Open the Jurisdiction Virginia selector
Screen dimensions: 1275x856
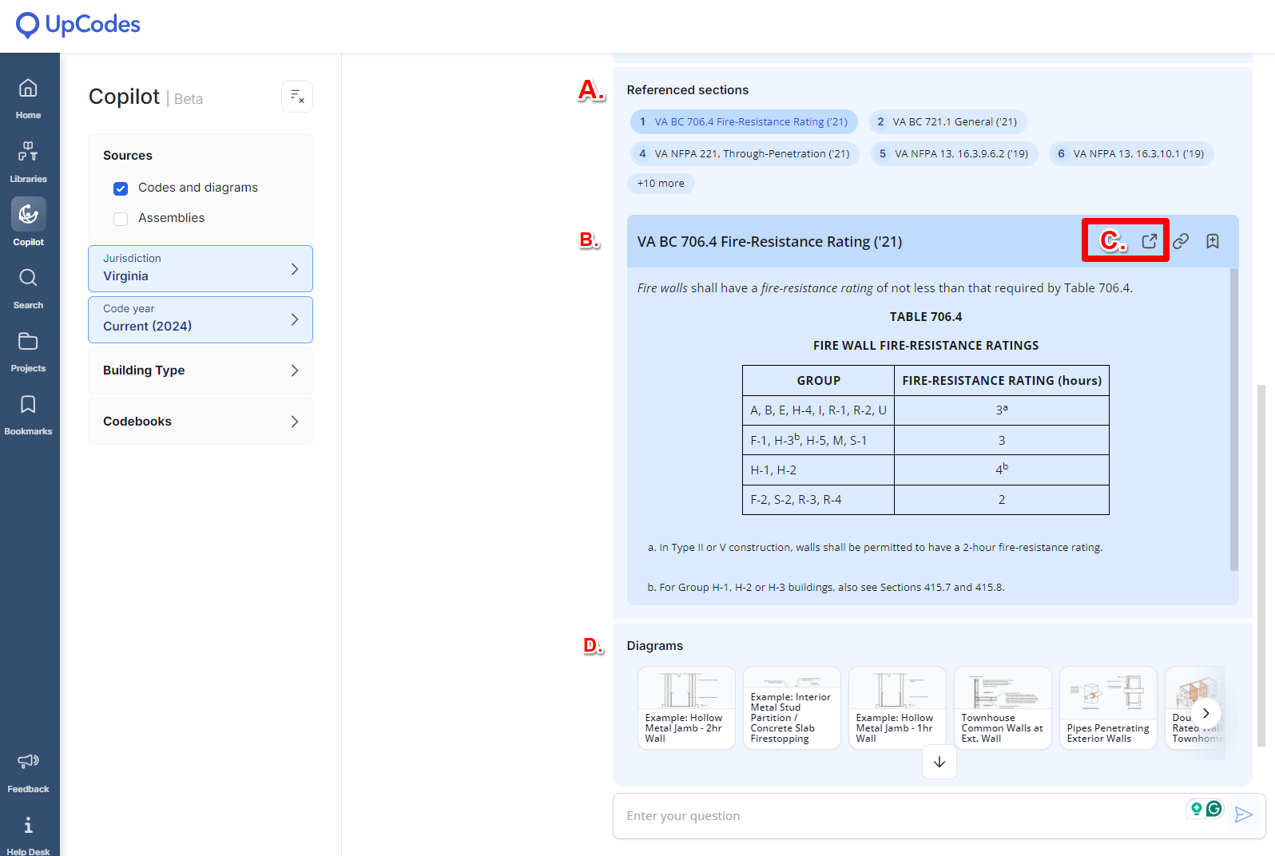click(x=201, y=268)
